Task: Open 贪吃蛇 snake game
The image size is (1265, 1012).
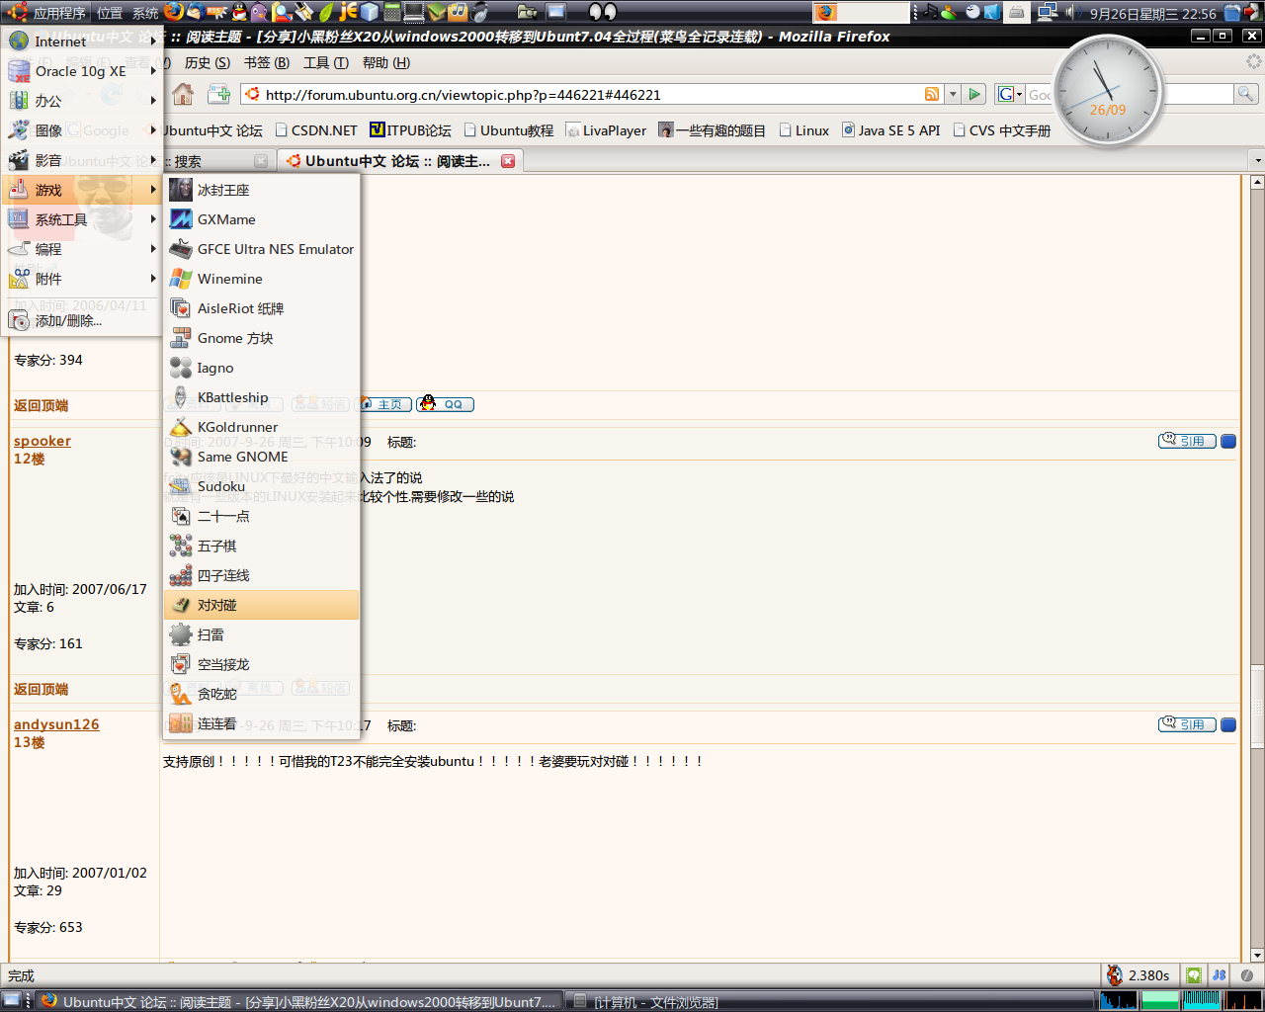Action: pyautogui.click(x=261, y=694)
